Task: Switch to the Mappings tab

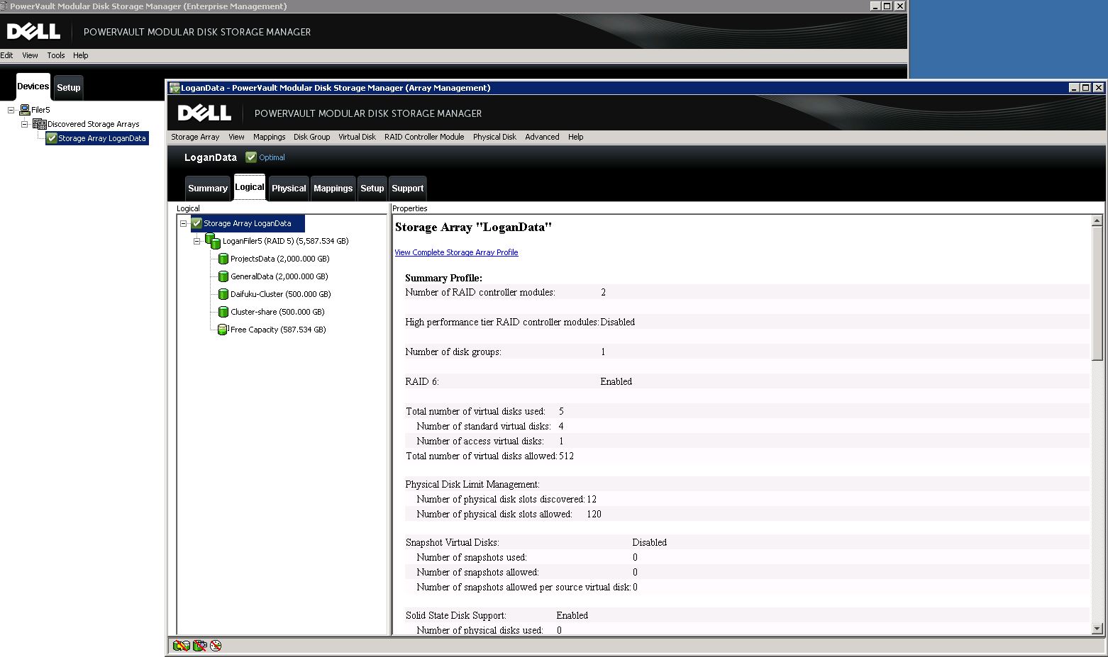Action: [333, 189]
